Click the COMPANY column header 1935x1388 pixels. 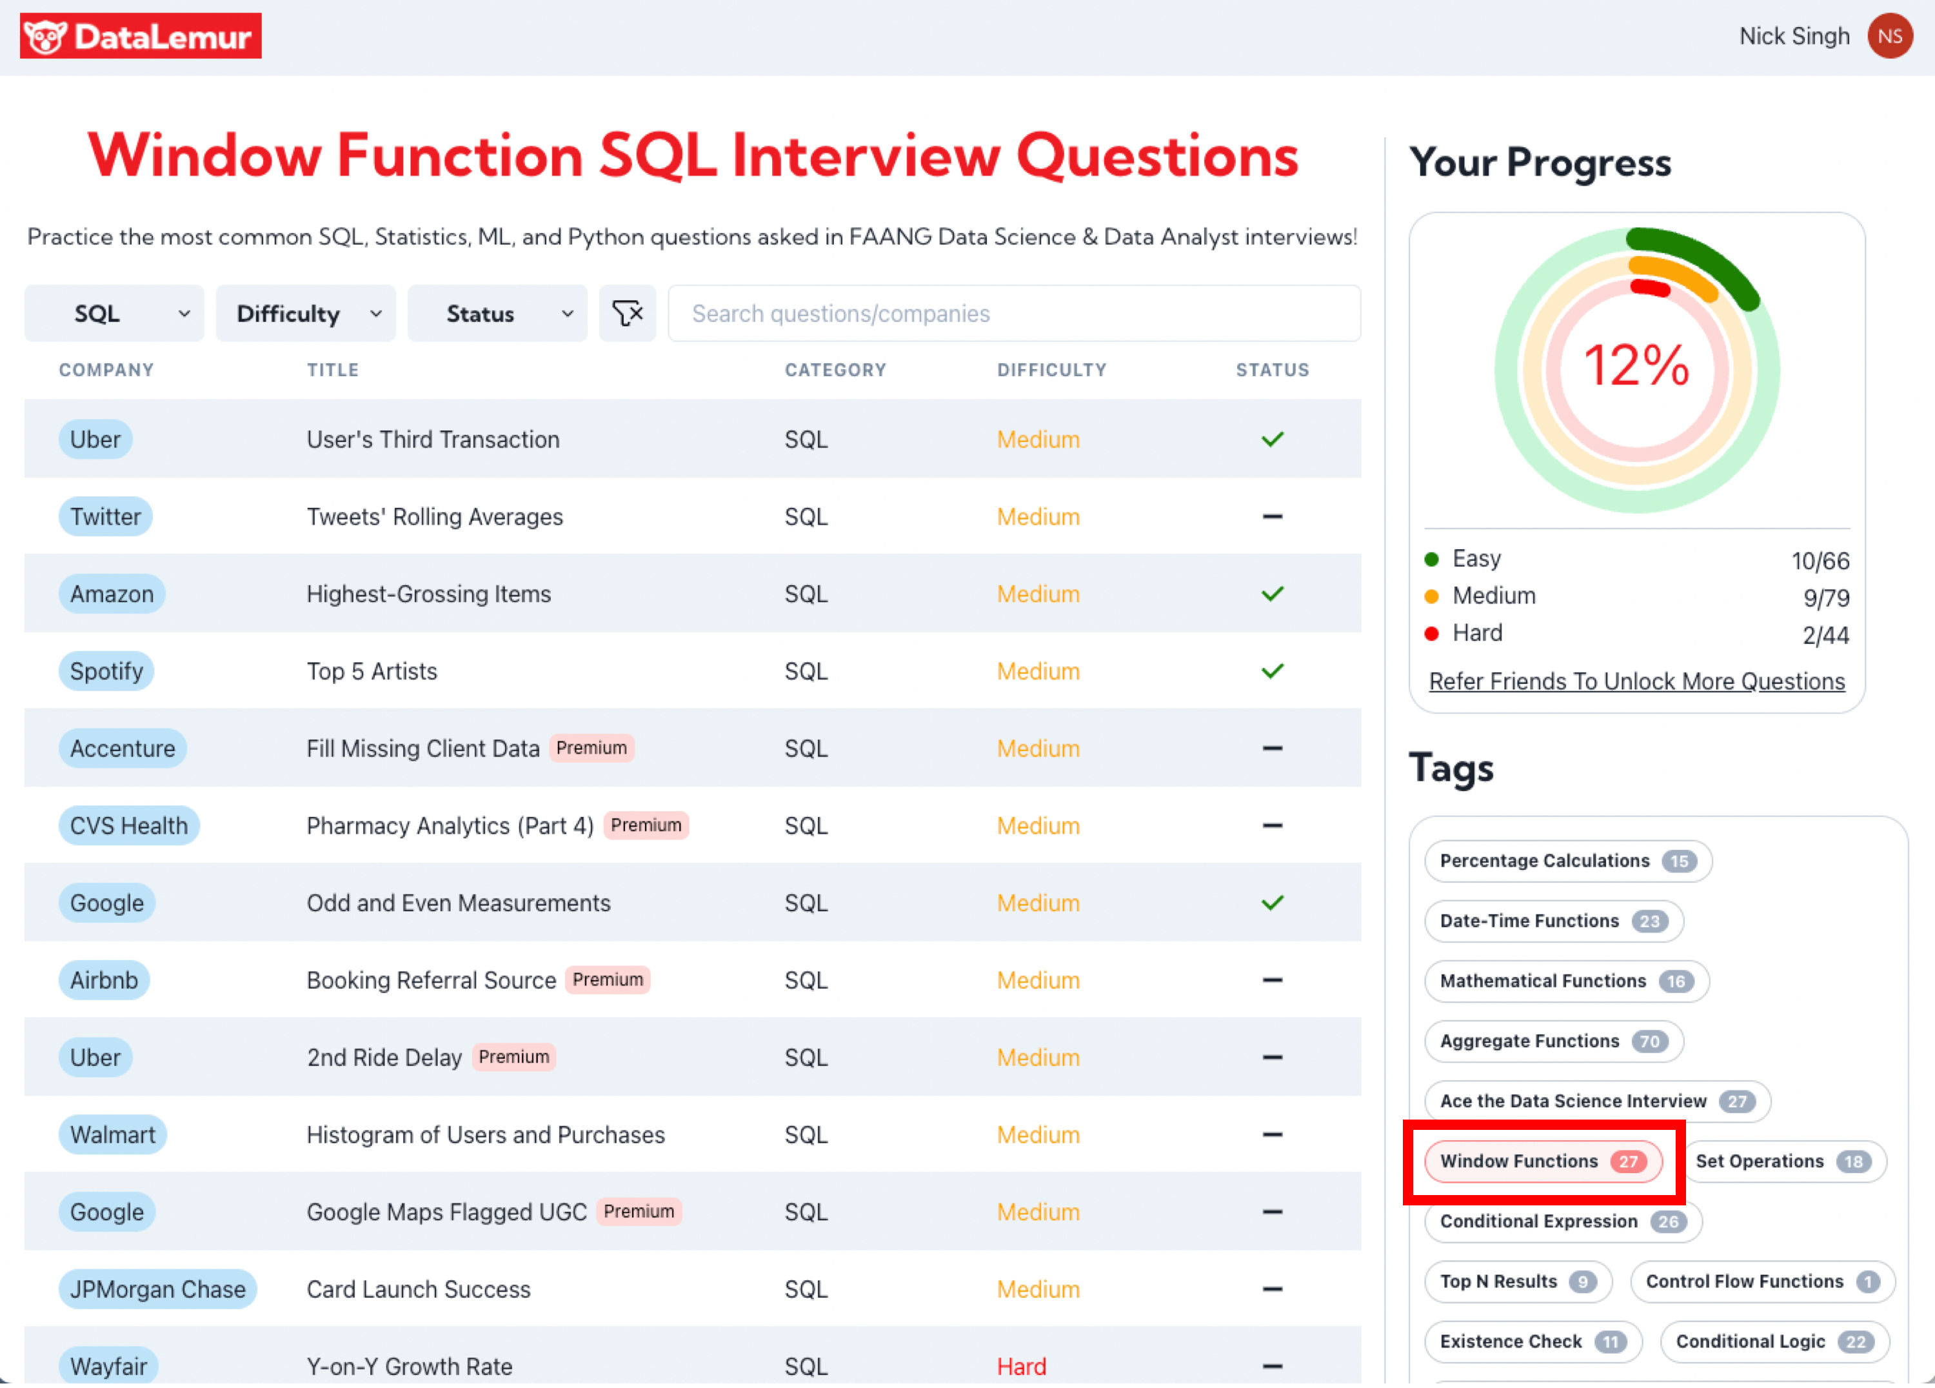pos(106,370)
